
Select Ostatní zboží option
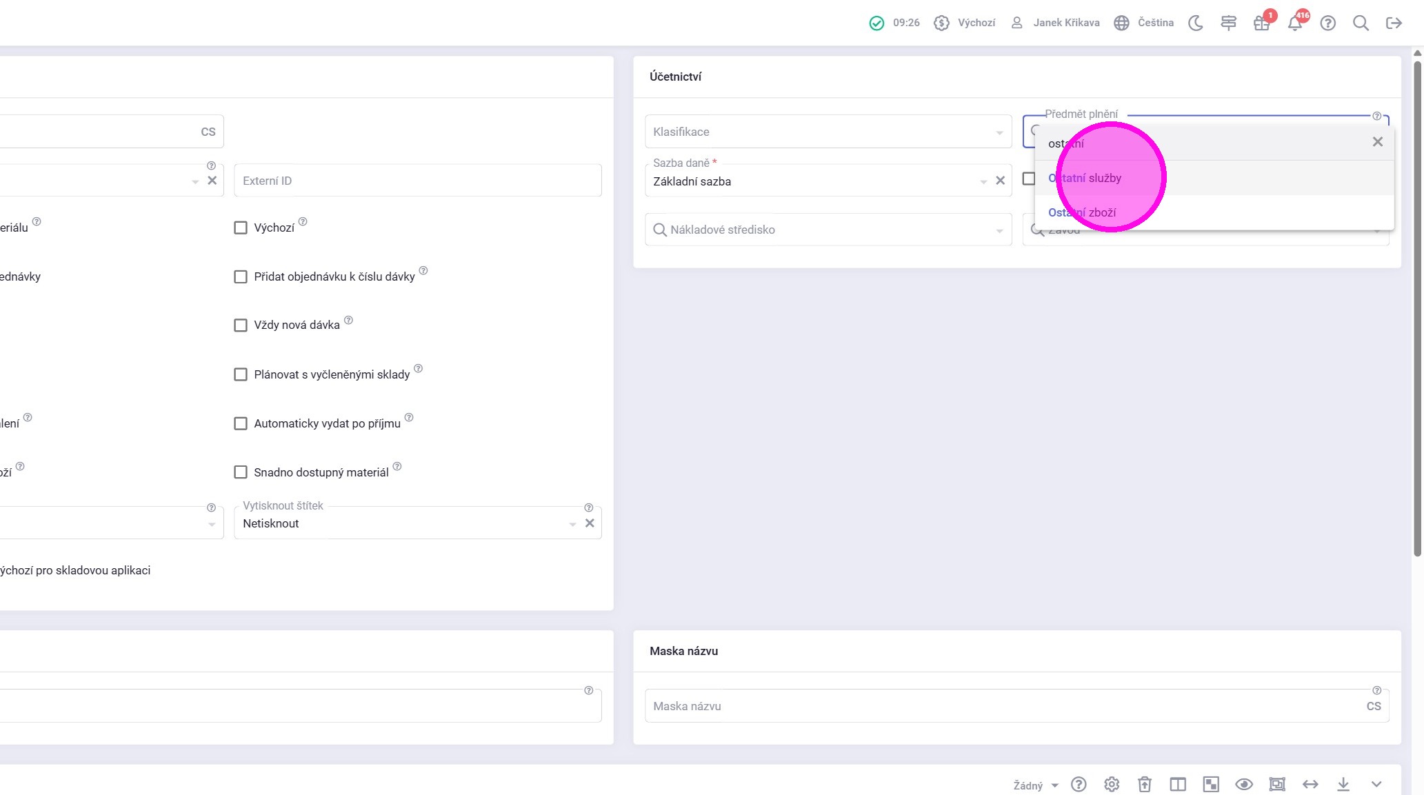click(1082, 212)
